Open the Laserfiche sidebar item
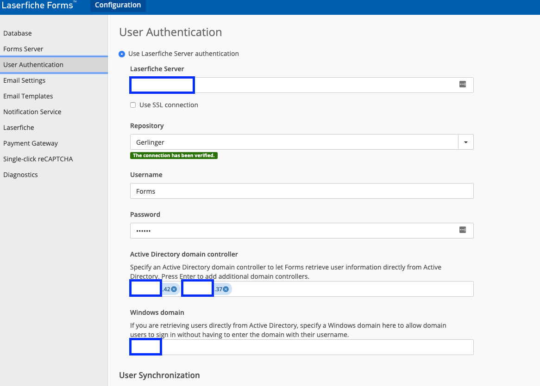 pos(19,128)
